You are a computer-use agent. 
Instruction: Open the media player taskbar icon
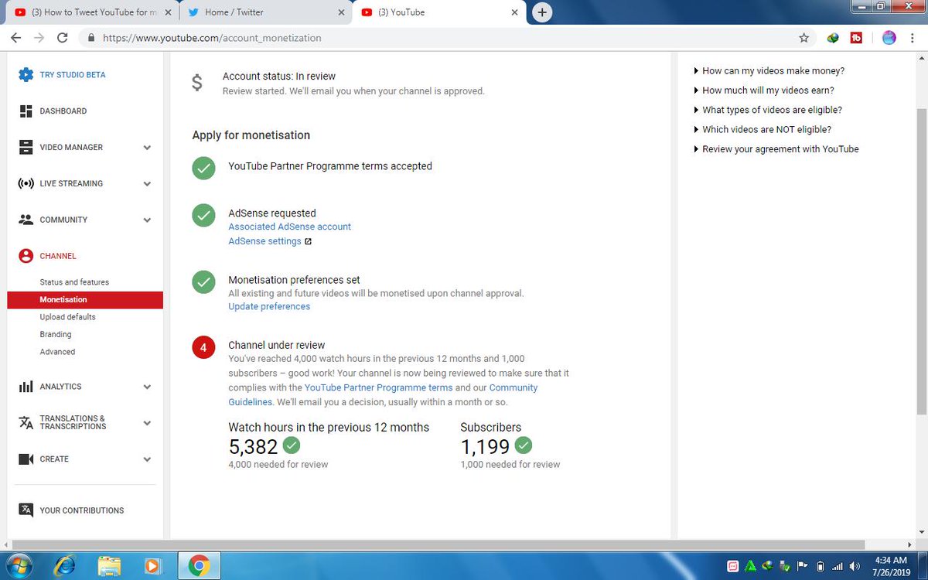pos(152,566)
